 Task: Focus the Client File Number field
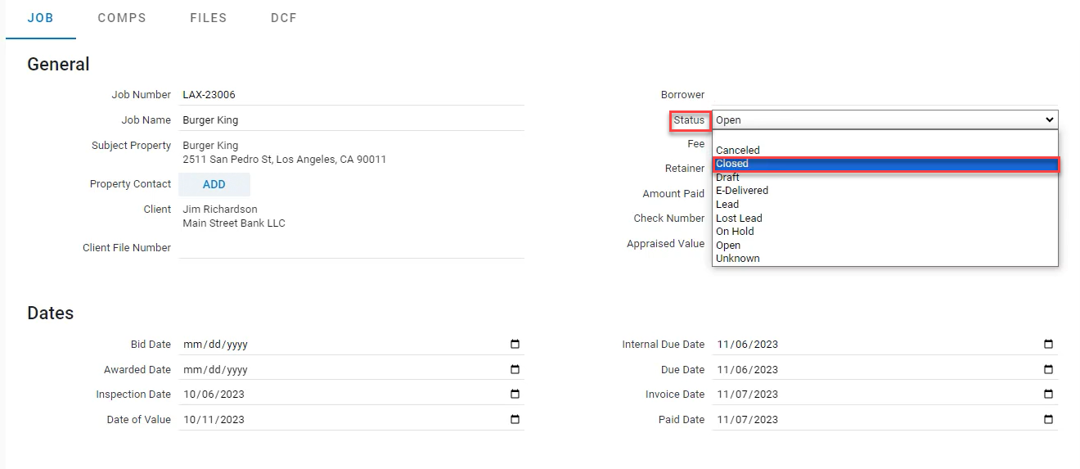point(352,247)
